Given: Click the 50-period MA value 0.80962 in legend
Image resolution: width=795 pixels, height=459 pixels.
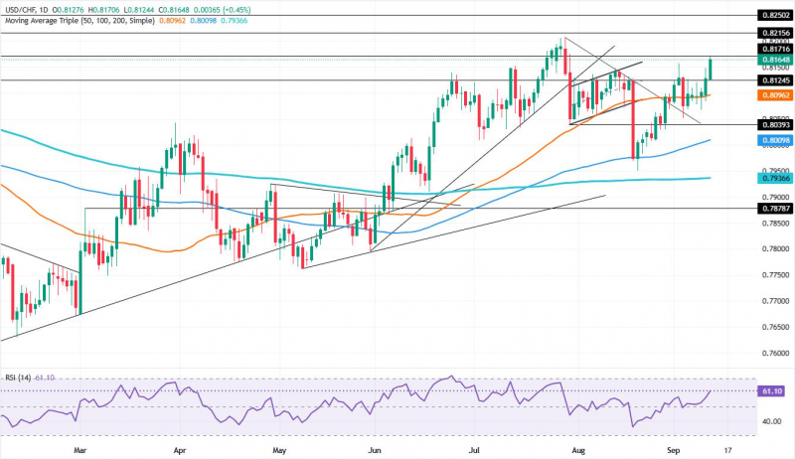Looking at the screenshot, I should click(x=171, y=21).
